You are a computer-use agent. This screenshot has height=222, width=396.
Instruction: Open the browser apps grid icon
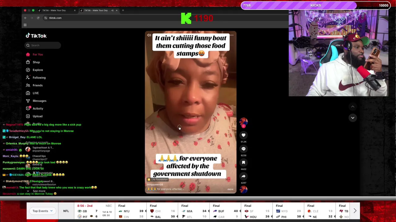25,25
